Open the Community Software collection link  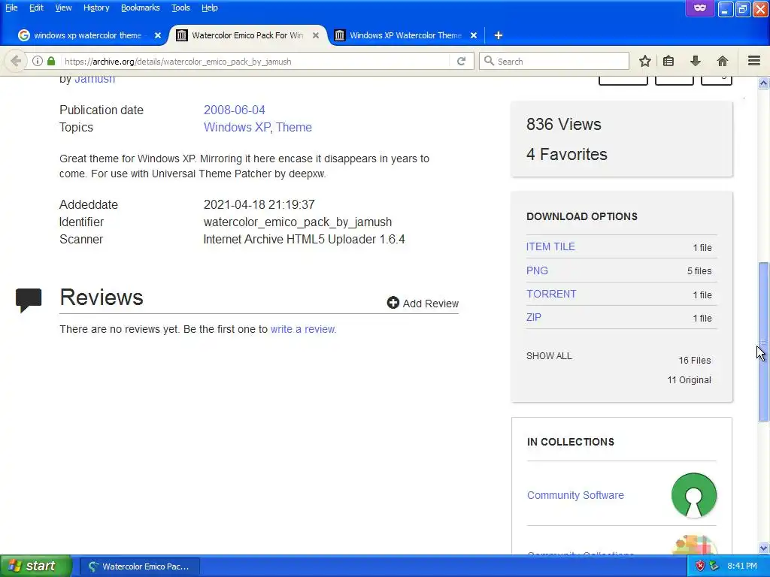pyautogui.click(x=575, y=495)
